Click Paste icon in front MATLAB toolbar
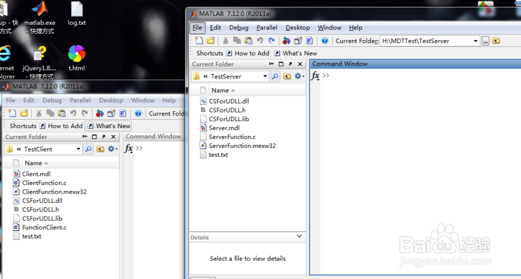 tap(248, 41)
